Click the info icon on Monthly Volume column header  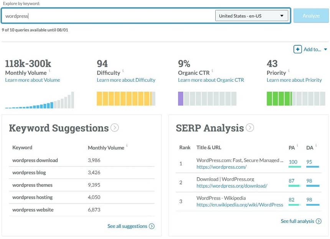pos(127,145)
